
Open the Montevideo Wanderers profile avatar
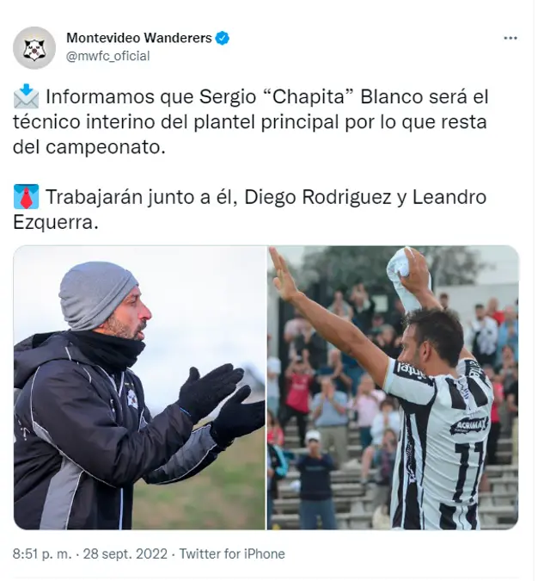click(x=34, y=48)
